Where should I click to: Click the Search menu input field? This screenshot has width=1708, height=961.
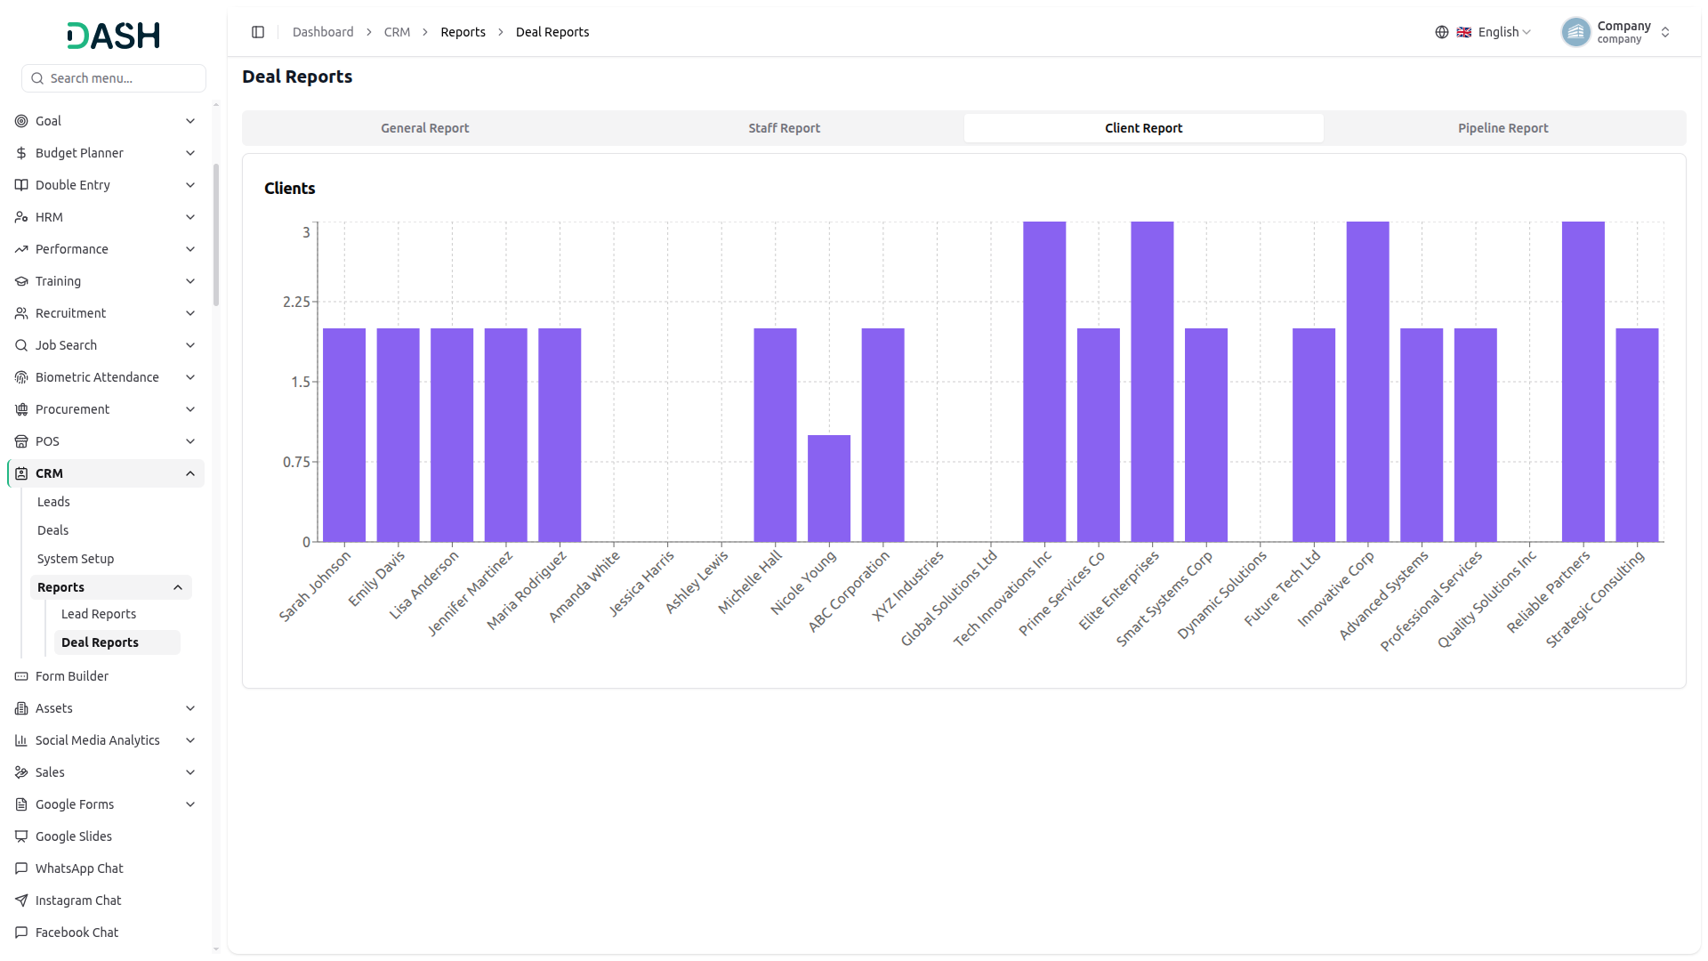tap(114, 78)
